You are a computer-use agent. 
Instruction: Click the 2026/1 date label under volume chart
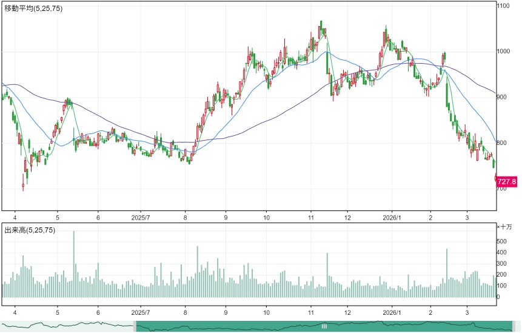tap(392, 313)
